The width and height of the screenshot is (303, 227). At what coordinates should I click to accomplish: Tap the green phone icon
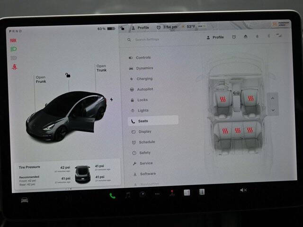113,196
